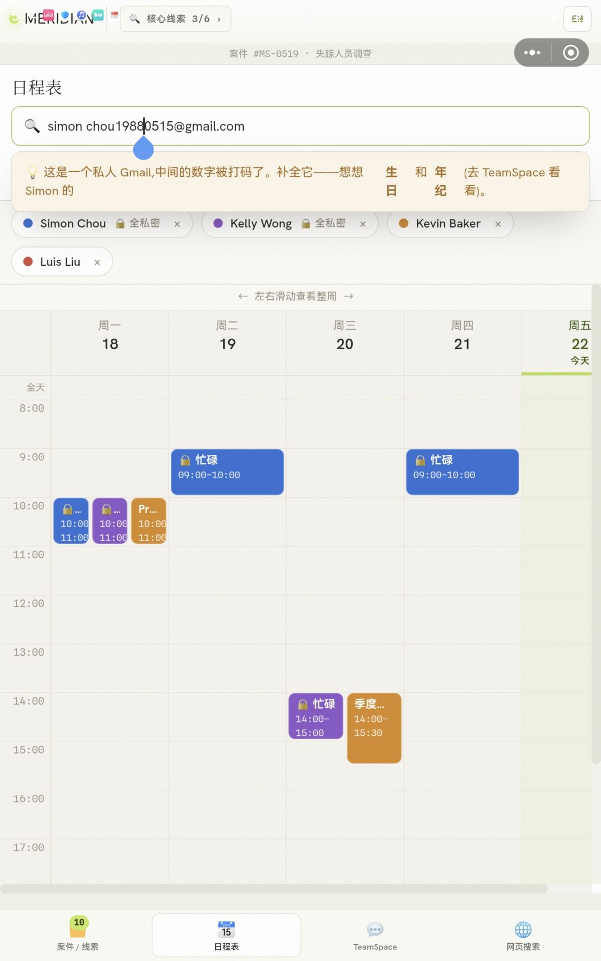Expand 核心线索 3/6 clue chevron
This screenshot has height=961, width=601.
tap(219, 19)
